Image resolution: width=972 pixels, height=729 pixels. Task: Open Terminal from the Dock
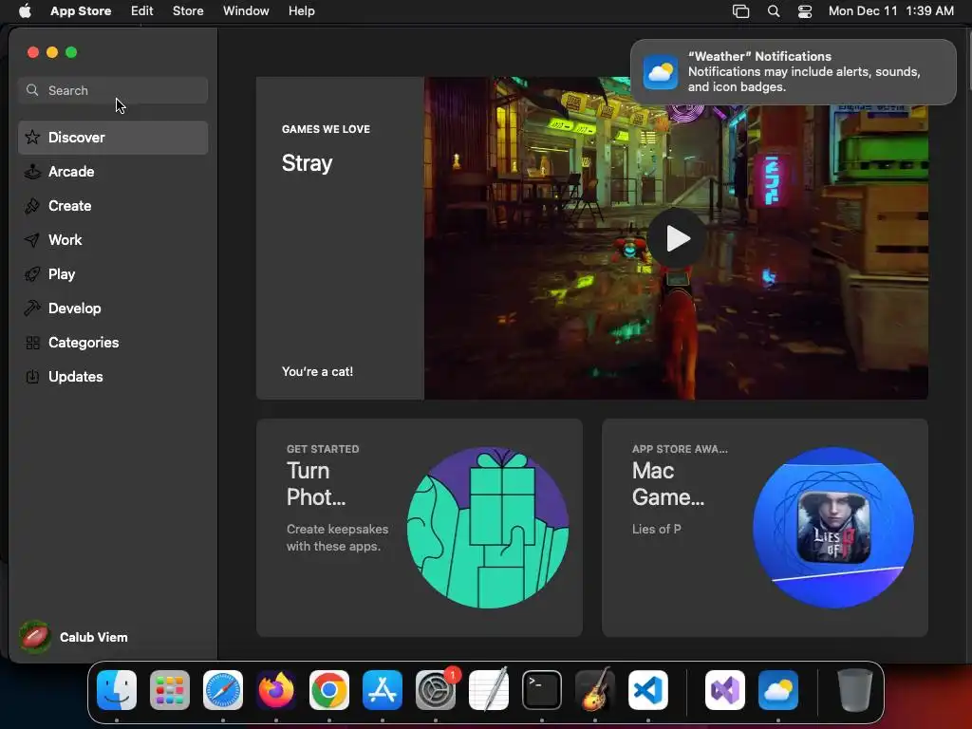tap(542, 690)
